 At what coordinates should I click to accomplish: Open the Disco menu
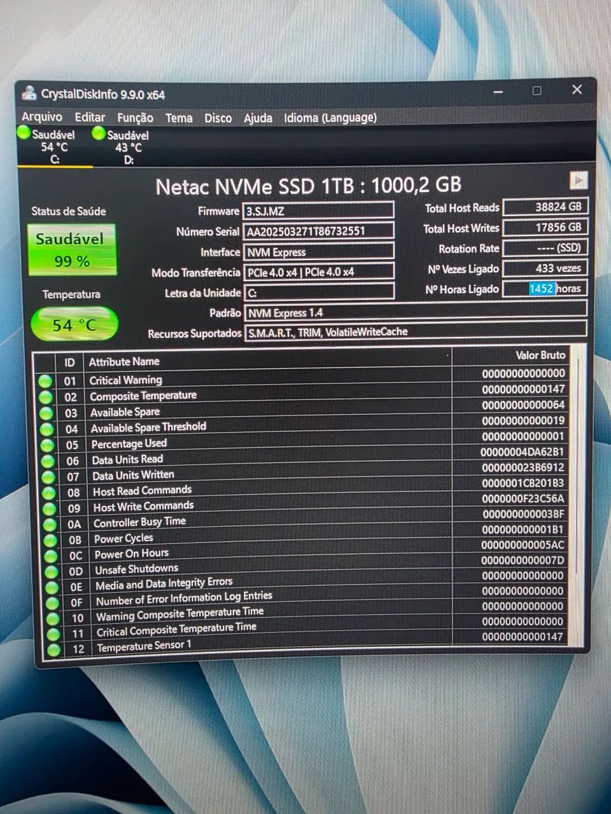218,118
